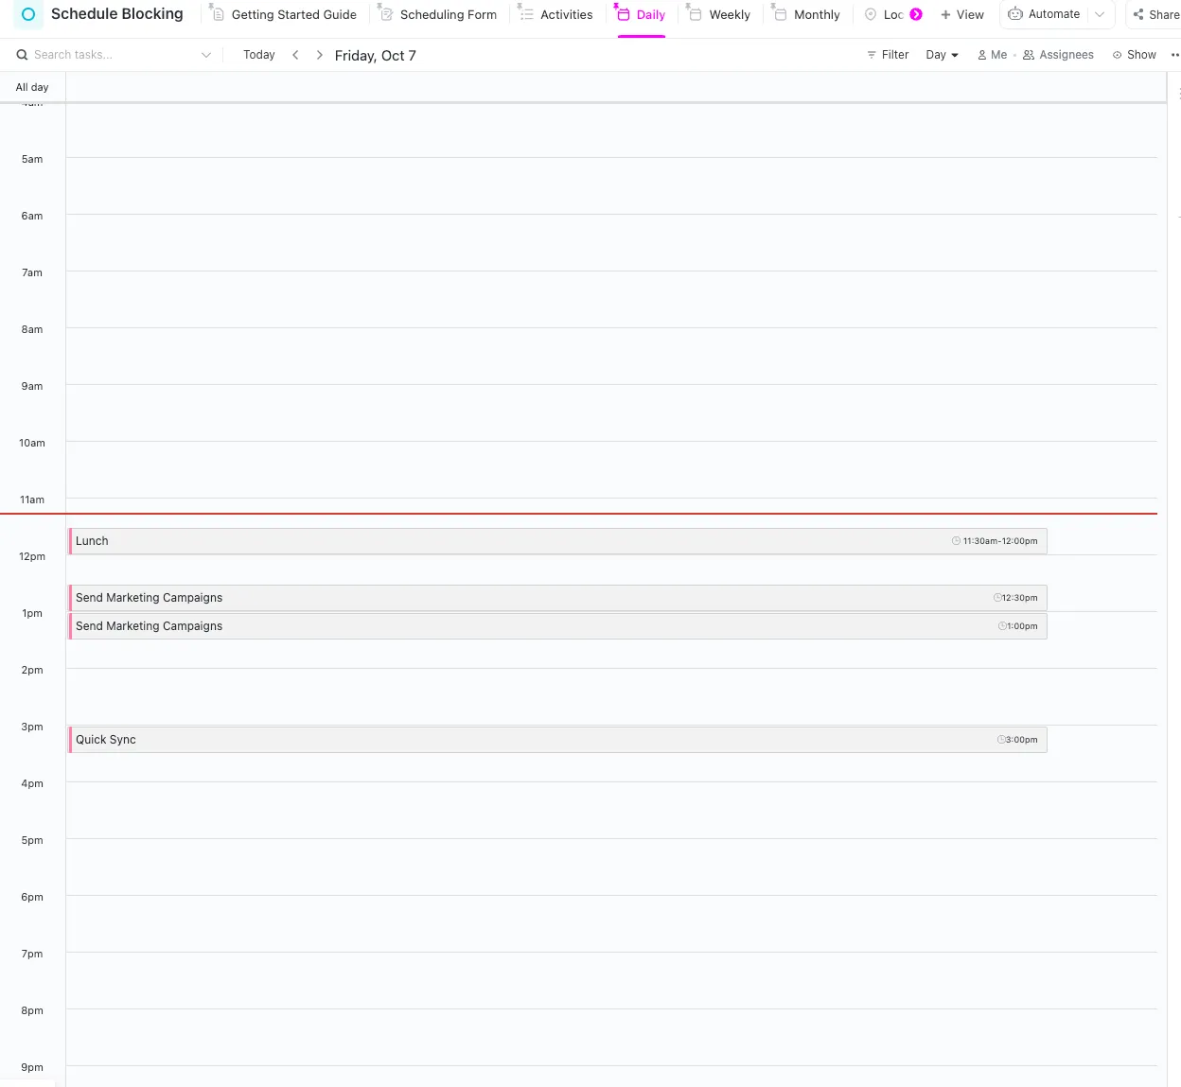Viewport: 1181px width, 1087px height.
Task: Open the 1:00pm Send Marketing Campaigns task
Action: point(557,626)
